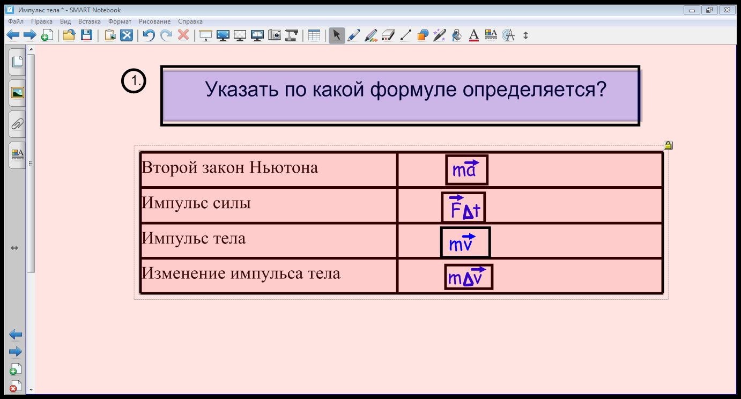
Task: Go to next page with sidebar right arrow
Action: coord(16,352)
